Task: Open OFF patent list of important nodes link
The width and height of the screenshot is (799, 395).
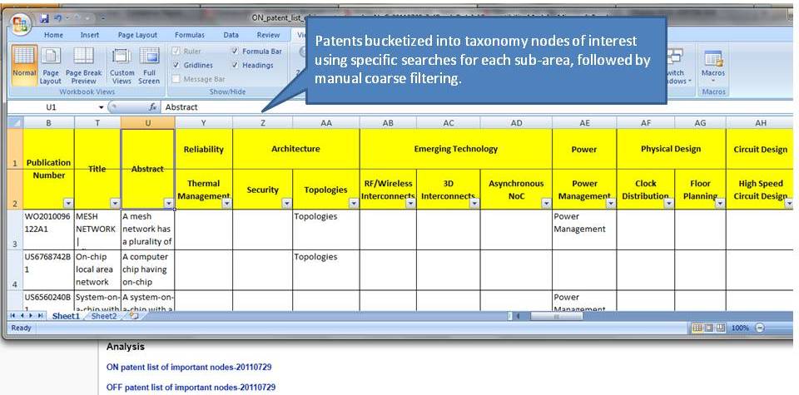Action: 192,387
